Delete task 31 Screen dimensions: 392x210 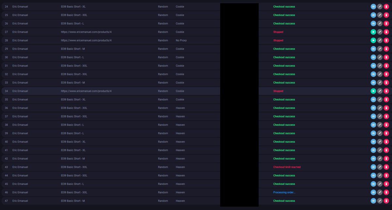pos(386,66)
